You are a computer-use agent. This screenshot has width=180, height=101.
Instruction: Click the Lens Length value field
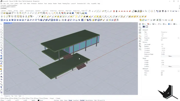pyautogui.click(x=170, y=44)
